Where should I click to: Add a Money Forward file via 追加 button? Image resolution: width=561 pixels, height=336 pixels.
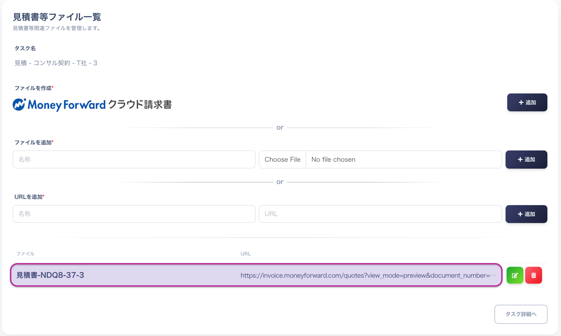coord(527,102)
